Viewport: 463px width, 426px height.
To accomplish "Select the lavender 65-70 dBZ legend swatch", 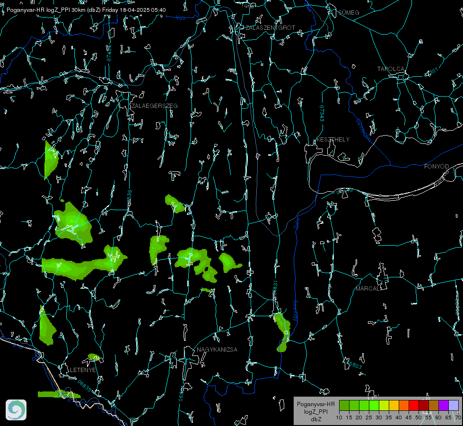I will 454,406.
